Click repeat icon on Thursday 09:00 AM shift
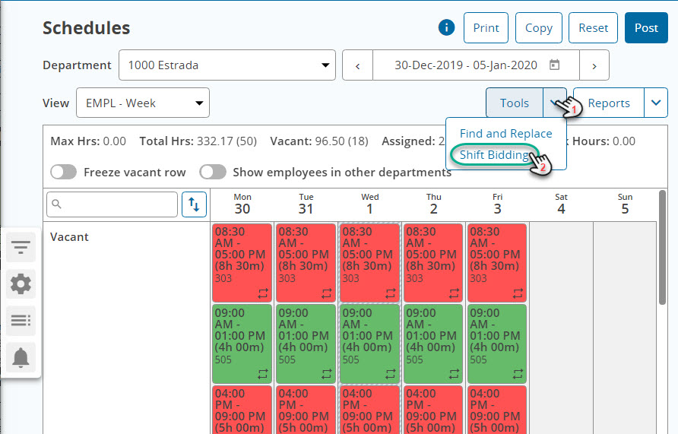The width and height of the screenshot is (678, 434). [x=454, y=374]
